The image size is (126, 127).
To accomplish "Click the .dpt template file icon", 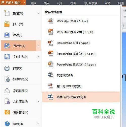I will coord(51,32).
